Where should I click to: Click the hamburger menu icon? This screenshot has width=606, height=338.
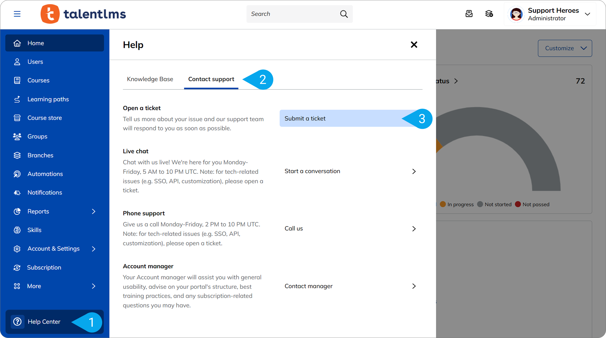click(17, 14)
